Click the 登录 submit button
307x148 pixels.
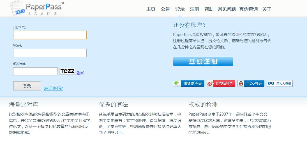(27, 86)
